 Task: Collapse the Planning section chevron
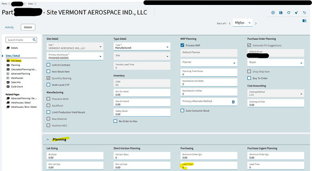[47, 139]
